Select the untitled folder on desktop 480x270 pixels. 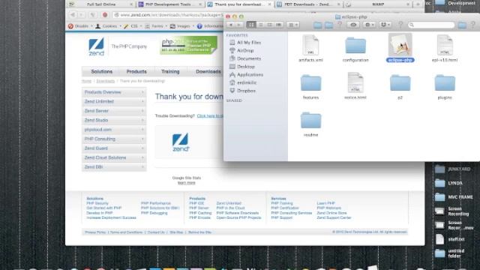click(449, 253)
